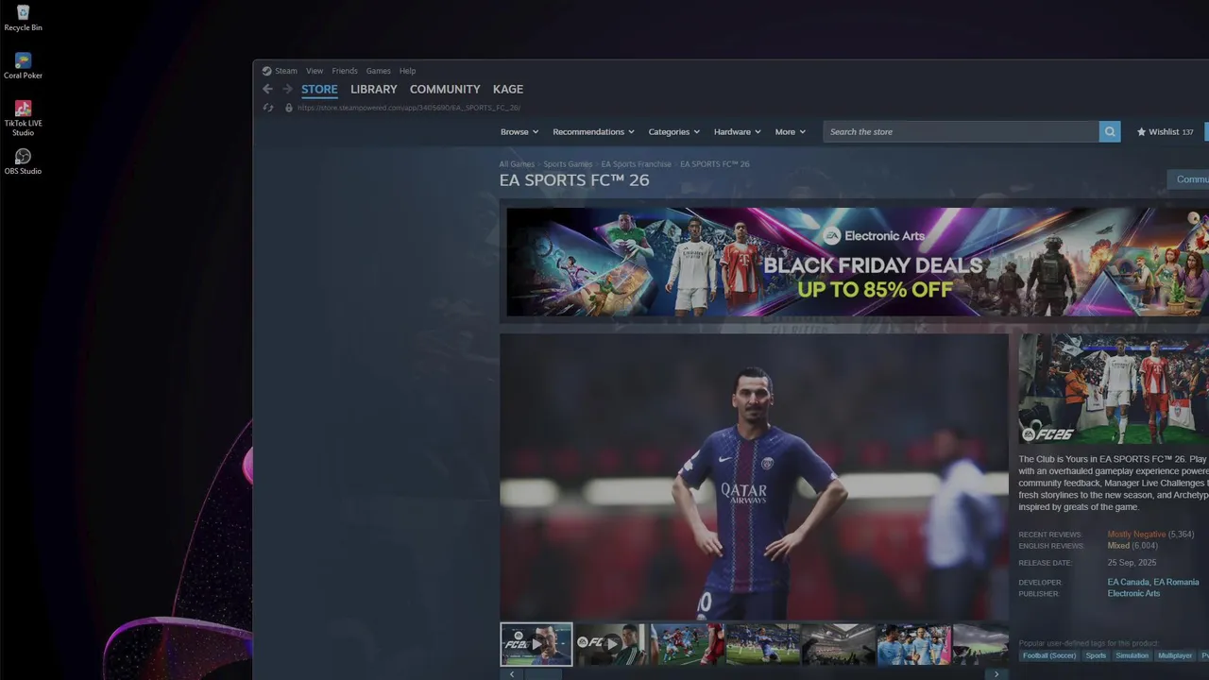
Task: Launch OBS Studio desktop icon
Action: (x=23, y=161)
